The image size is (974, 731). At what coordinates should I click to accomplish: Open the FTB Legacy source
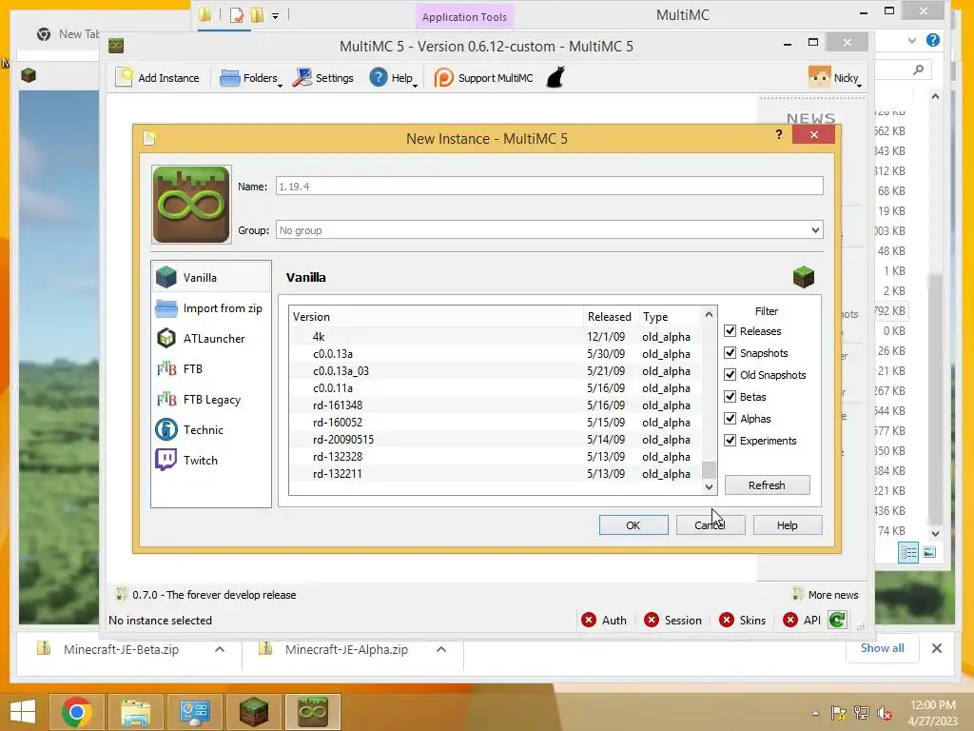[x=210, y=399]
